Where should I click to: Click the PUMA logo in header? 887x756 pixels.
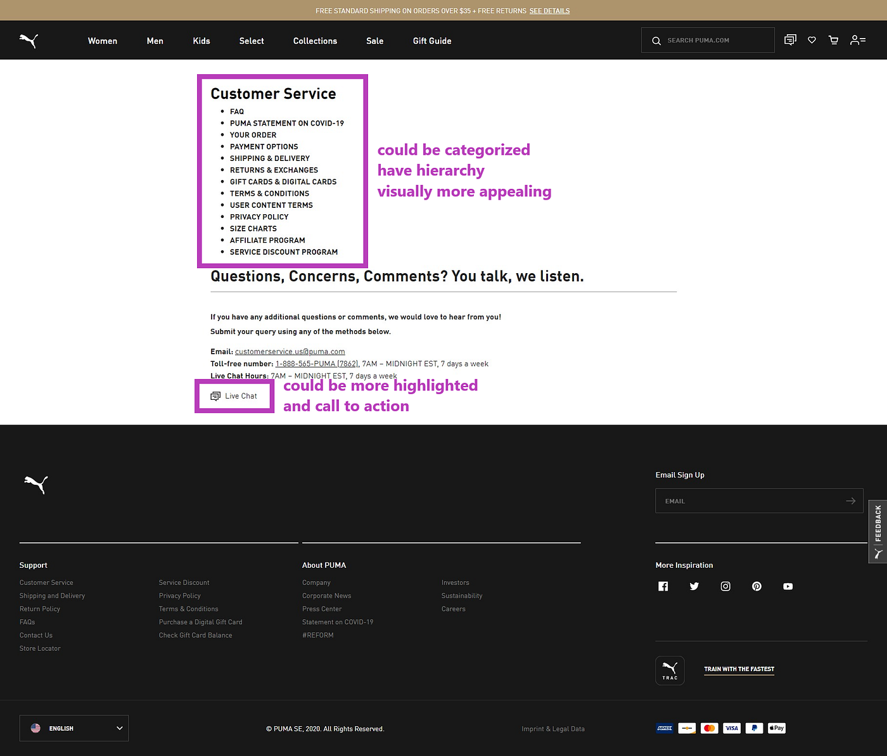point(29,41)
